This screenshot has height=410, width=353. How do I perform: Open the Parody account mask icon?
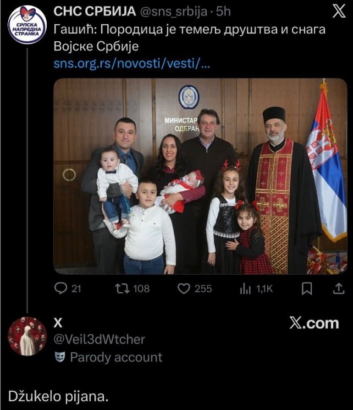pyautogui.click(x=60, y=357)
